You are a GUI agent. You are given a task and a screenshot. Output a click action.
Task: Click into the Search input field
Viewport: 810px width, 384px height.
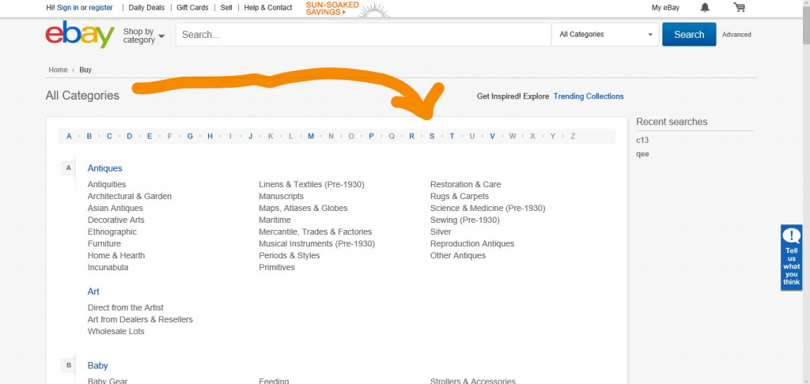coord(364,35)
